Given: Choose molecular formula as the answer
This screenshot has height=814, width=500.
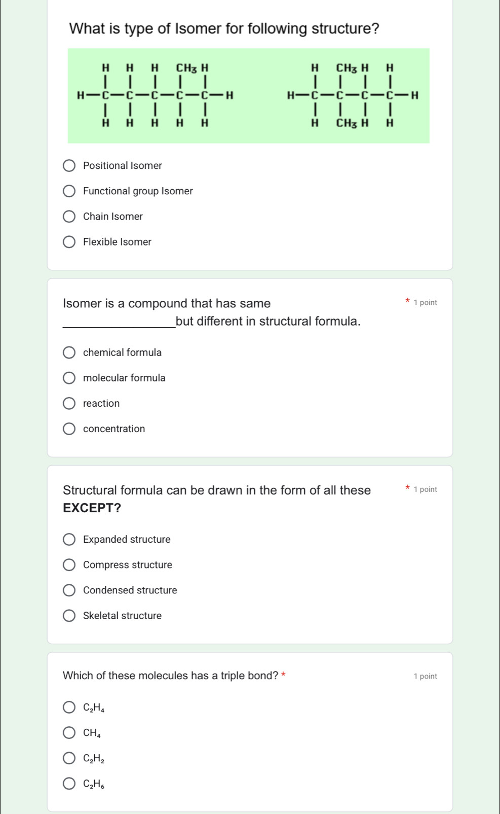Looking at the screenshot, I should [69, 377].
